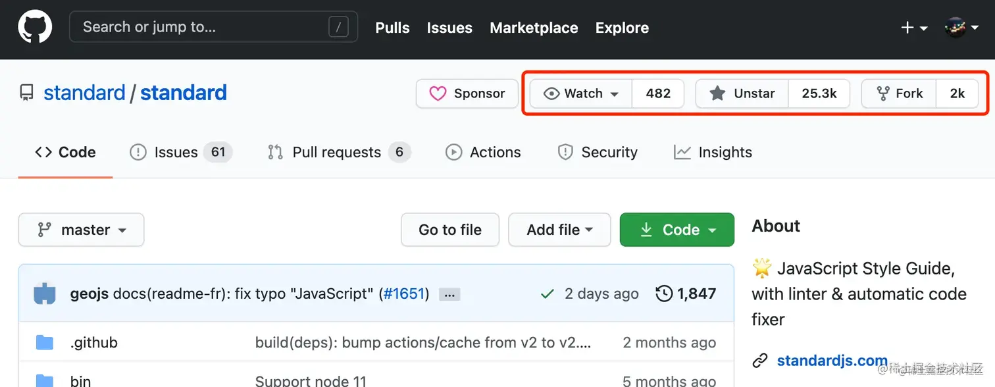The width and height of the screenshot is (995, 387).
Task: Open the Watch notifications dropdown
Action: tap(581, 93)
